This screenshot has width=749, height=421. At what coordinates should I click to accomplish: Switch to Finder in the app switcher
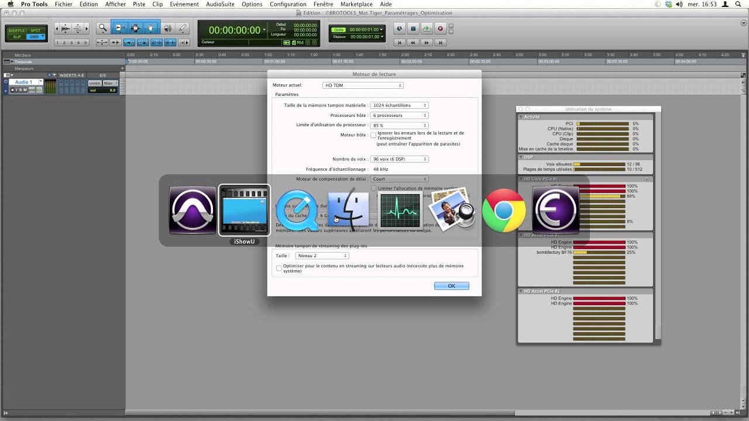pyautogui.click(x=349, y=210)
